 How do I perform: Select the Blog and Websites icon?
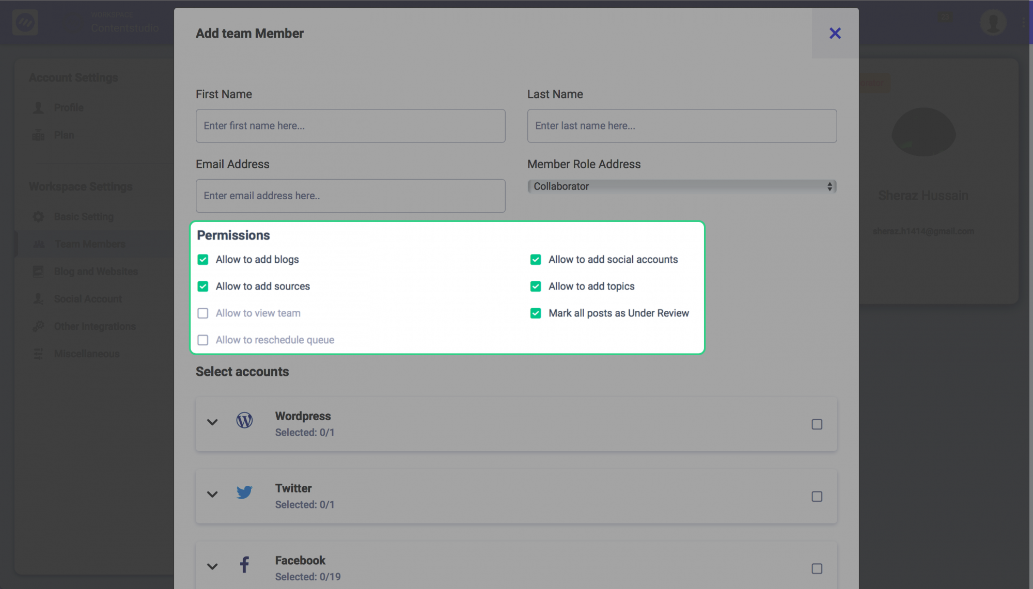pyautogui.click(x=38, y=271)
